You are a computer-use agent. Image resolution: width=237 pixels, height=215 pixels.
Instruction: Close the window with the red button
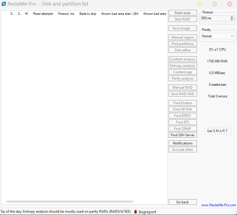(230, 4)
